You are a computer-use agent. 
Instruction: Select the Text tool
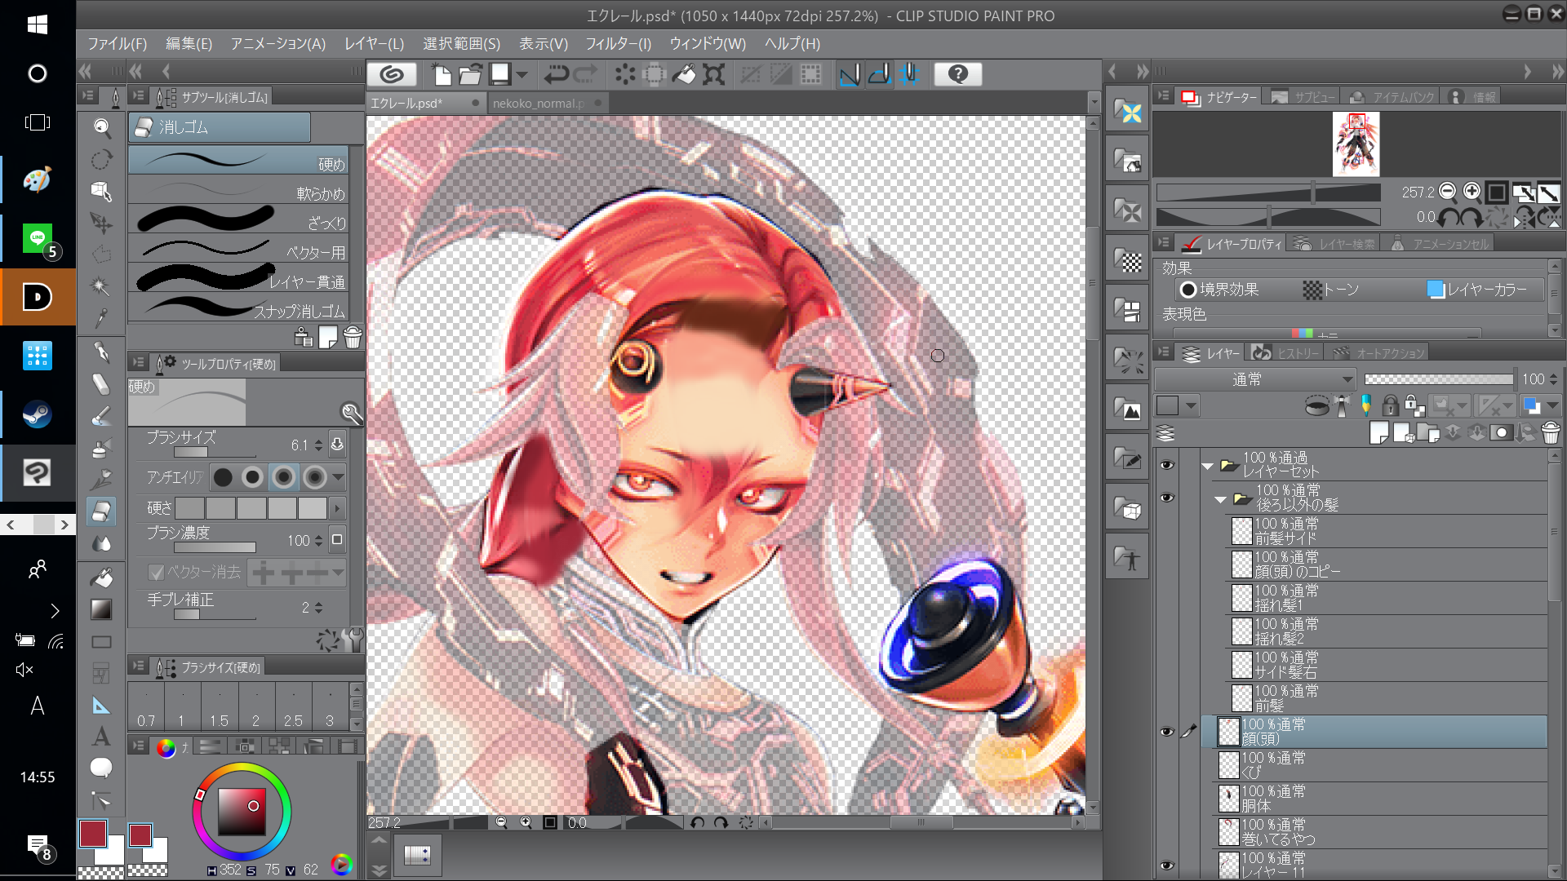[x=101, y=736]
